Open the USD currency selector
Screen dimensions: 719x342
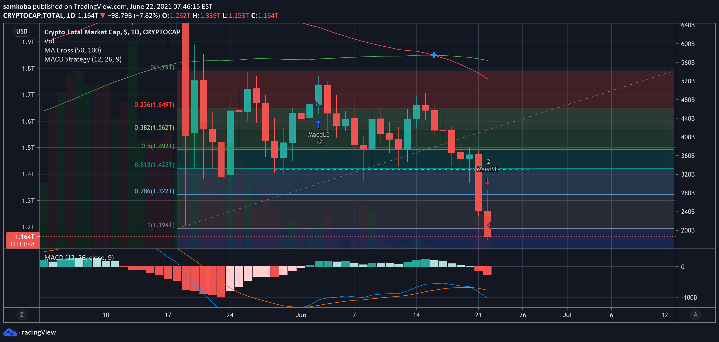click(22, 31)
